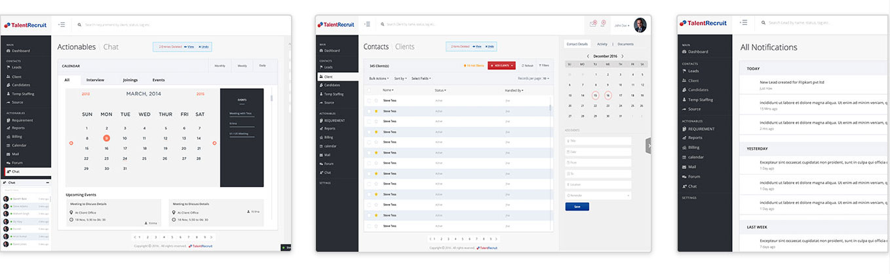This screenshot has width=890, height=274.
Task: Click the Refresh icon in Clients toolbar
Action: [527, 65]
